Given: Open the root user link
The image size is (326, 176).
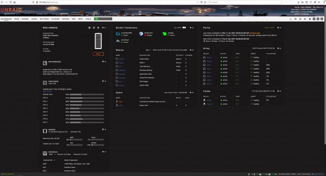Looking at the screenshot, I should (x=120, y=102).
